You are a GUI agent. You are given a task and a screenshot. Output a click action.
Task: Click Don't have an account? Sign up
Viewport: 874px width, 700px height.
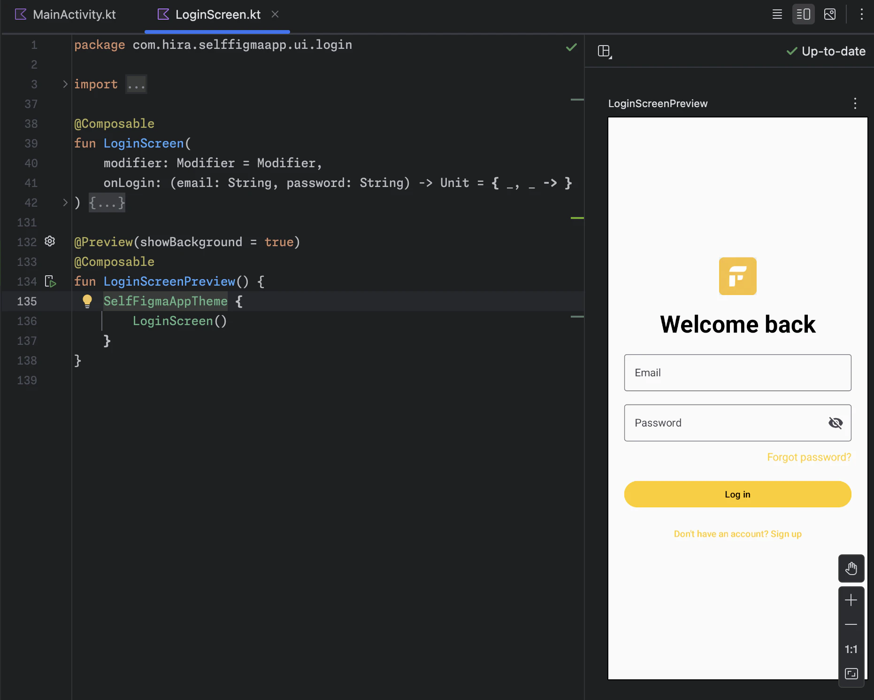point(737,534)
